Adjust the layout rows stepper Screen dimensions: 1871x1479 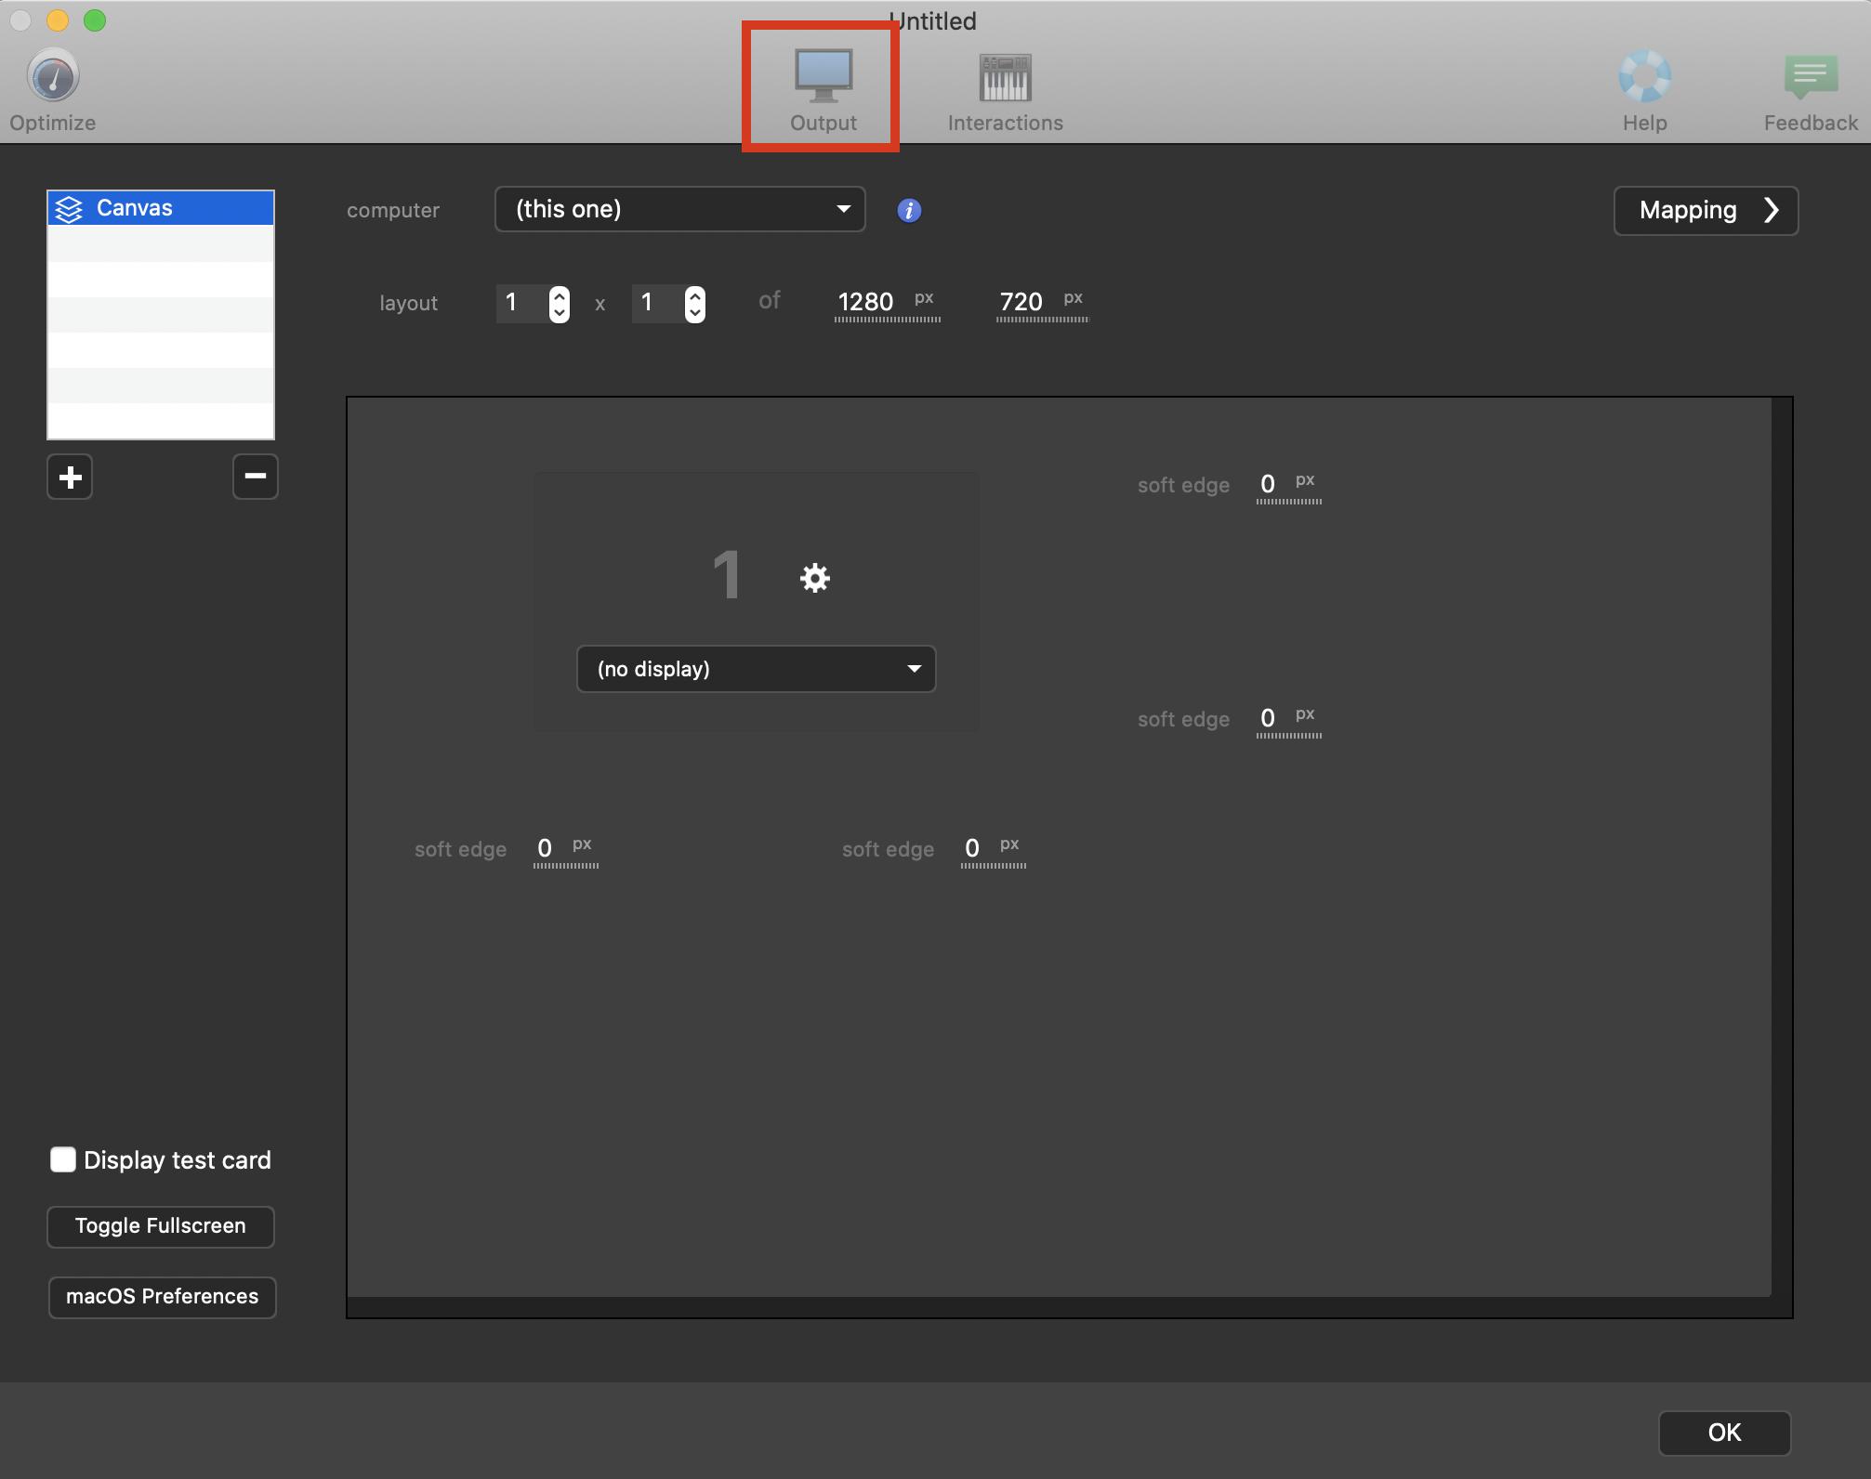click(x=694, y=304)
